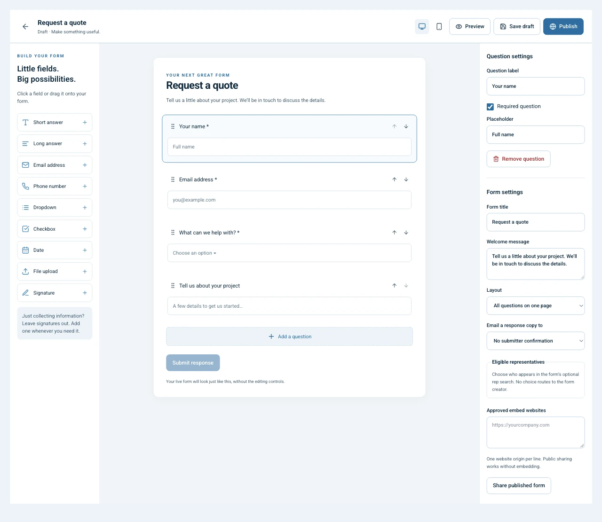
Task: Publish the form
Action: (563, 27)
